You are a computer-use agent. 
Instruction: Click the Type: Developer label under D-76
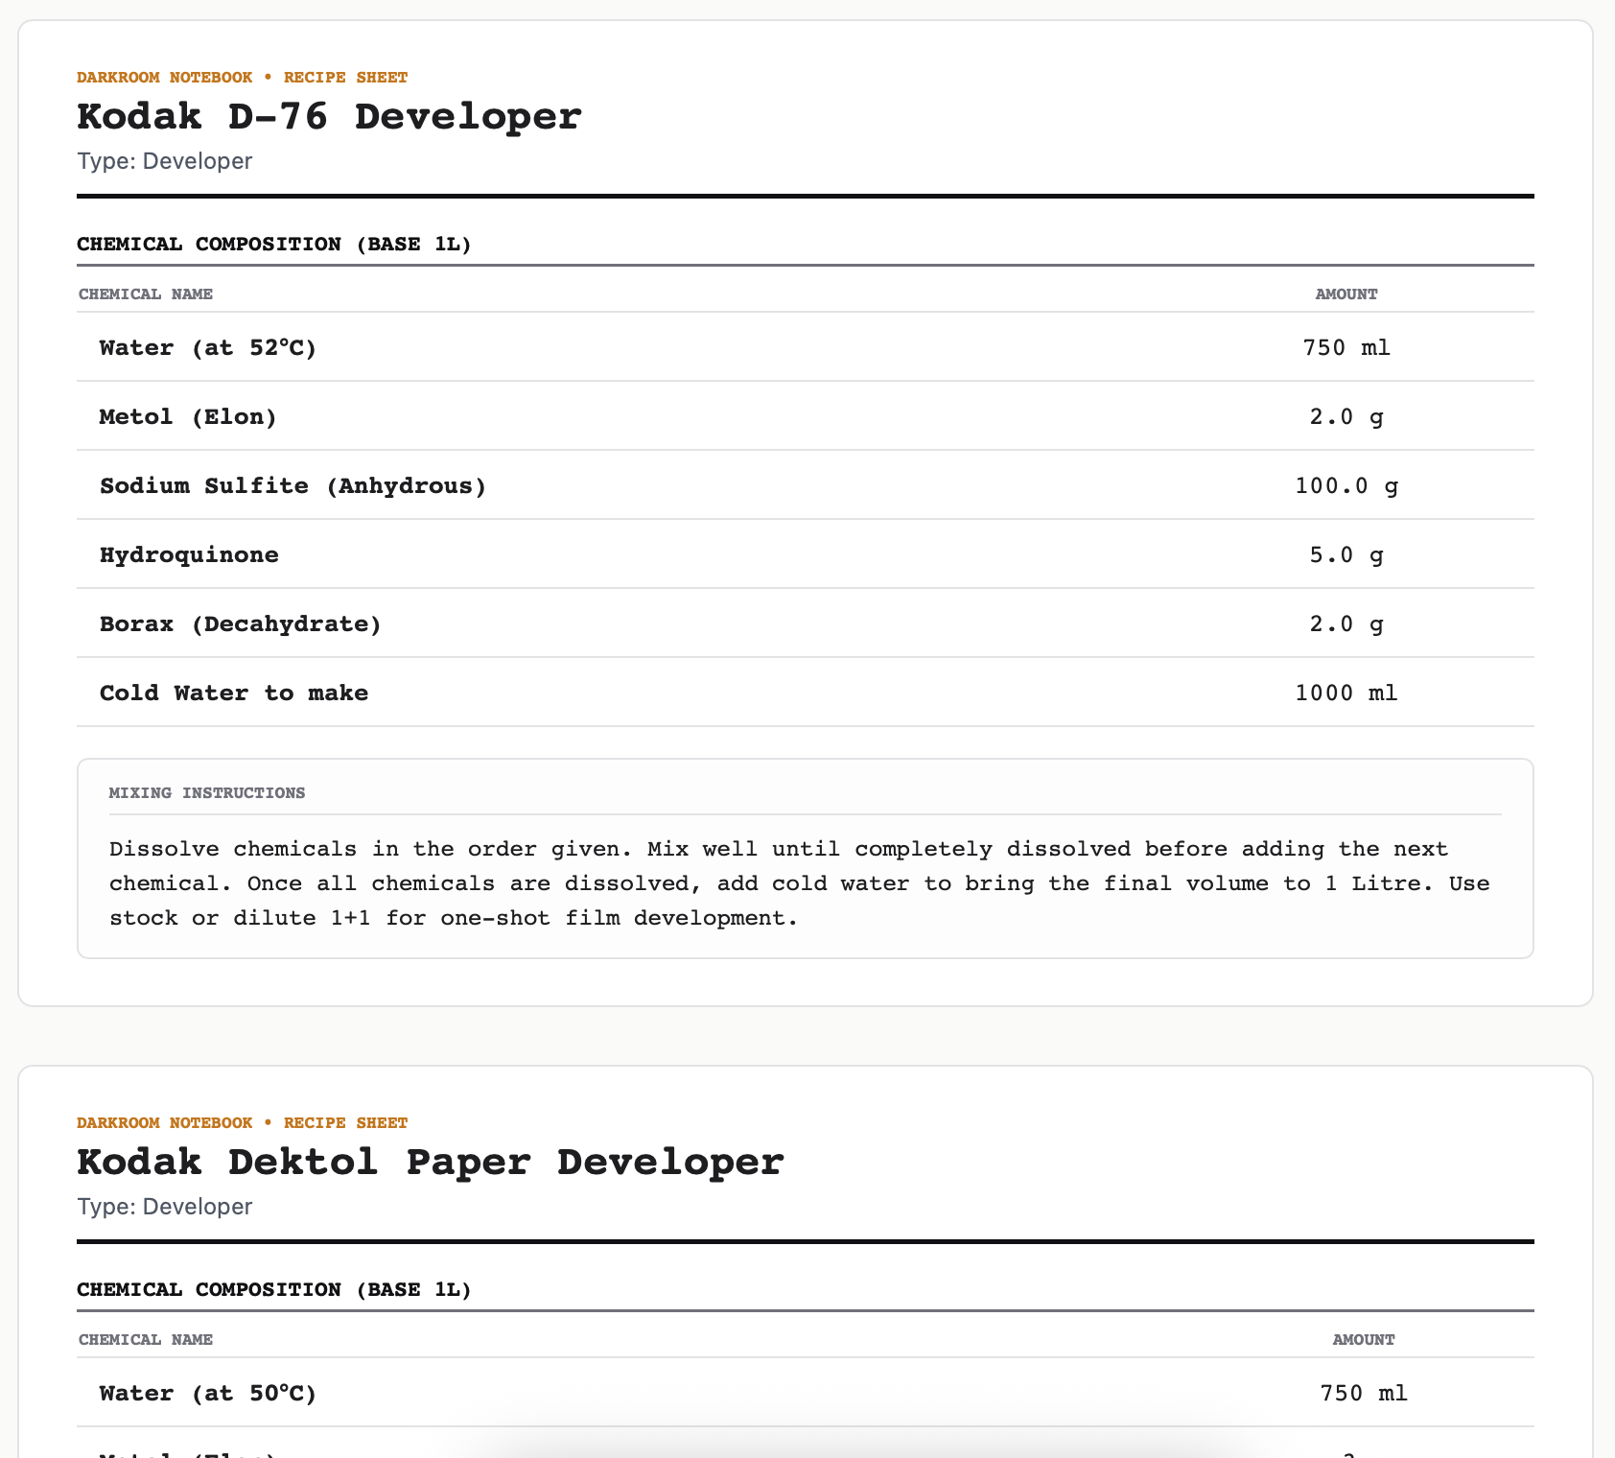[x=165, y=160]
